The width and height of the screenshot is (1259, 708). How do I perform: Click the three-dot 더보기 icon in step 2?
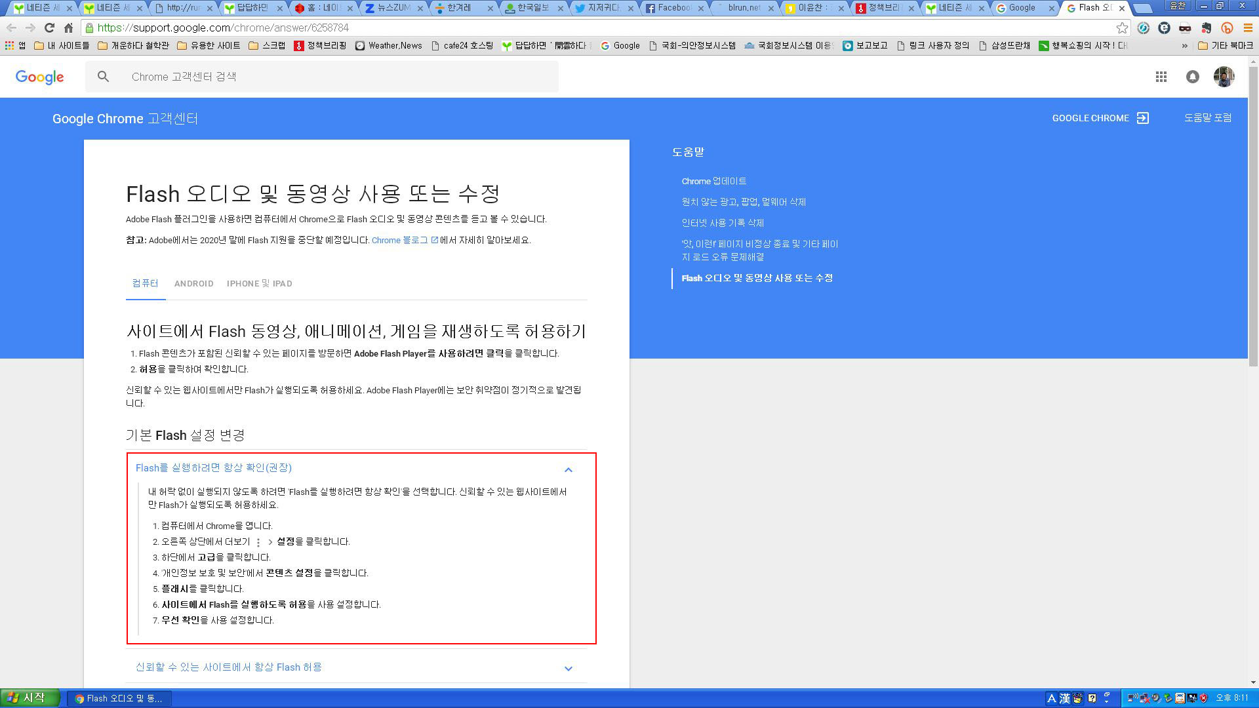(258, 542)
